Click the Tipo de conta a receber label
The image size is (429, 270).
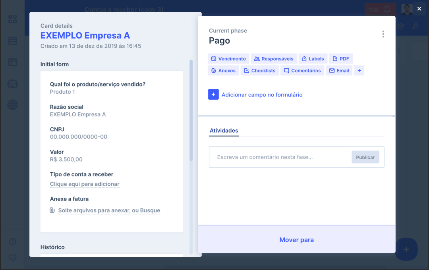(x=81, y=174)
